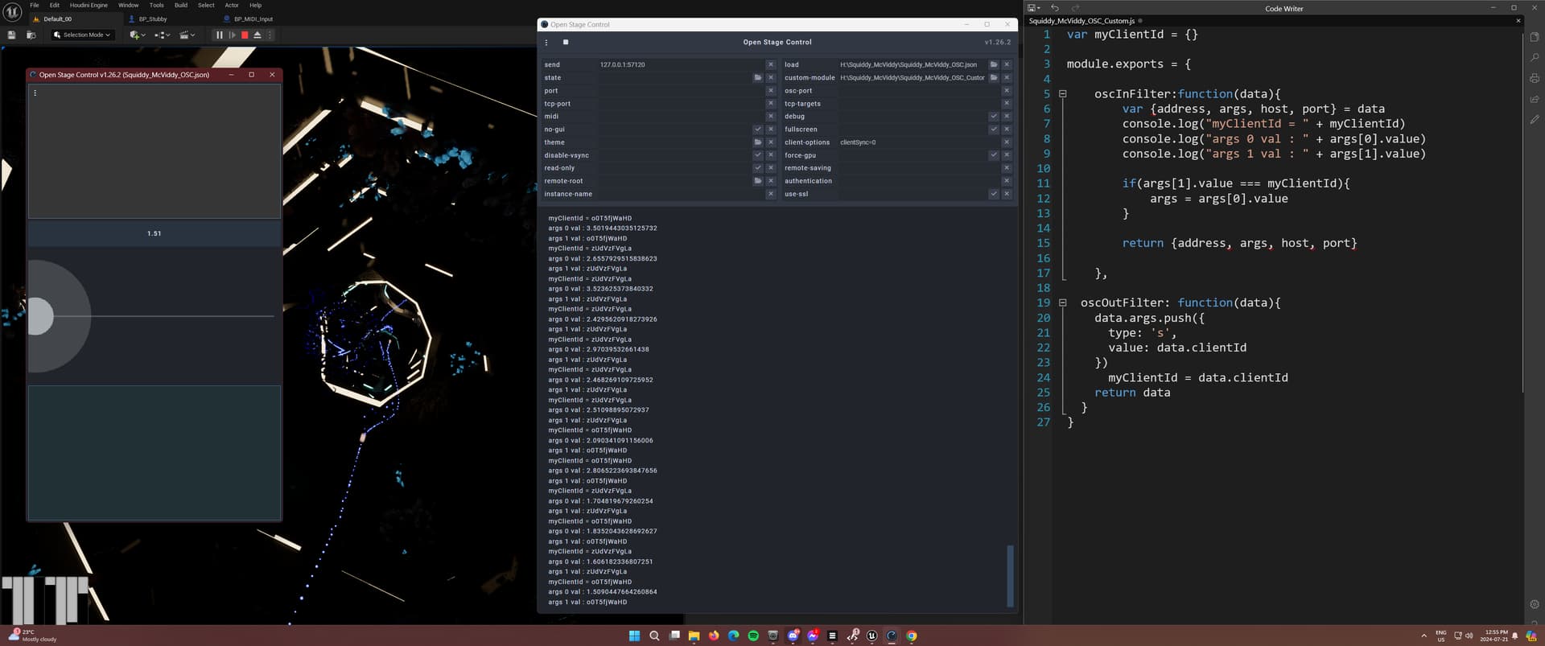
Task: Open the save dropdown in Code Writer
Action: [x=1034, y=8]
